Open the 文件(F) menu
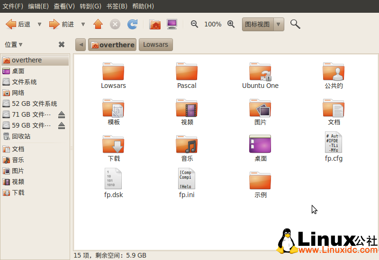 tap(13, 6)
